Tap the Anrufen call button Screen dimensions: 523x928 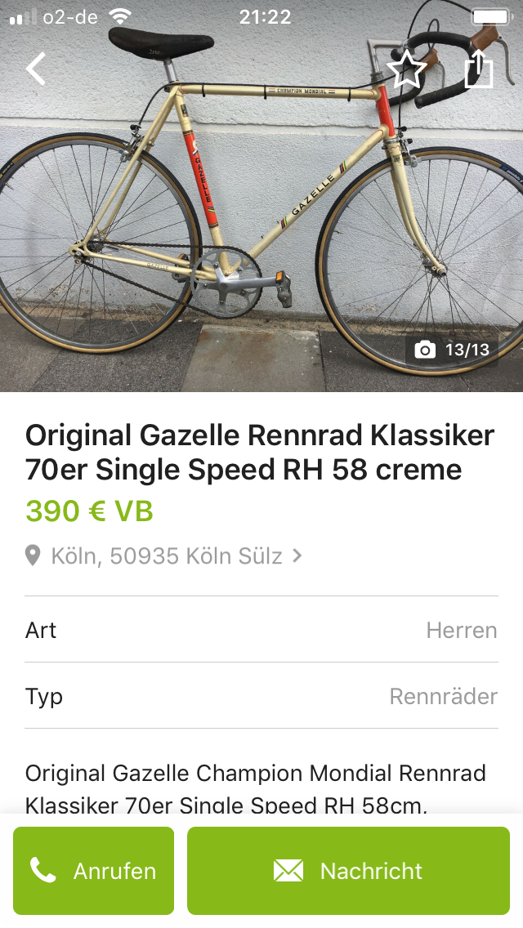94,871
